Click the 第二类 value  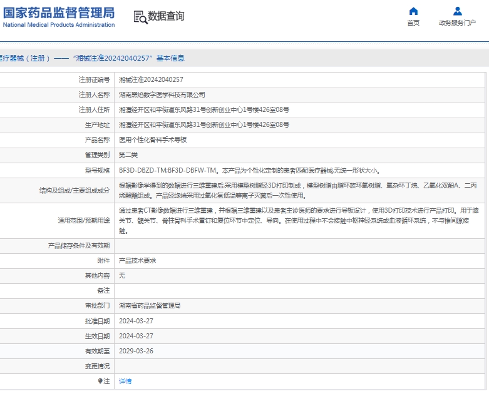128,155
